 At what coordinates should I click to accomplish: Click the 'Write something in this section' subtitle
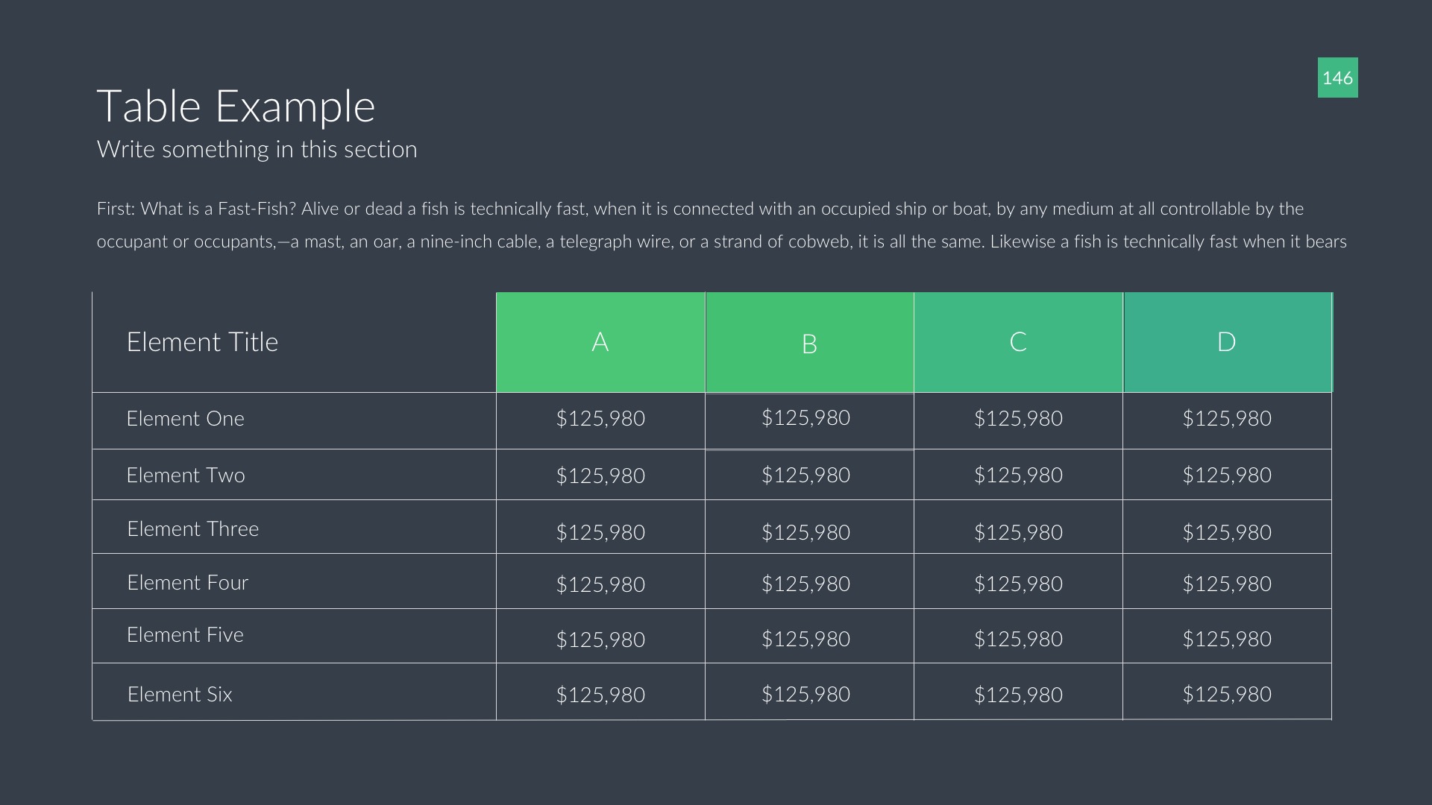coord(257,149)
